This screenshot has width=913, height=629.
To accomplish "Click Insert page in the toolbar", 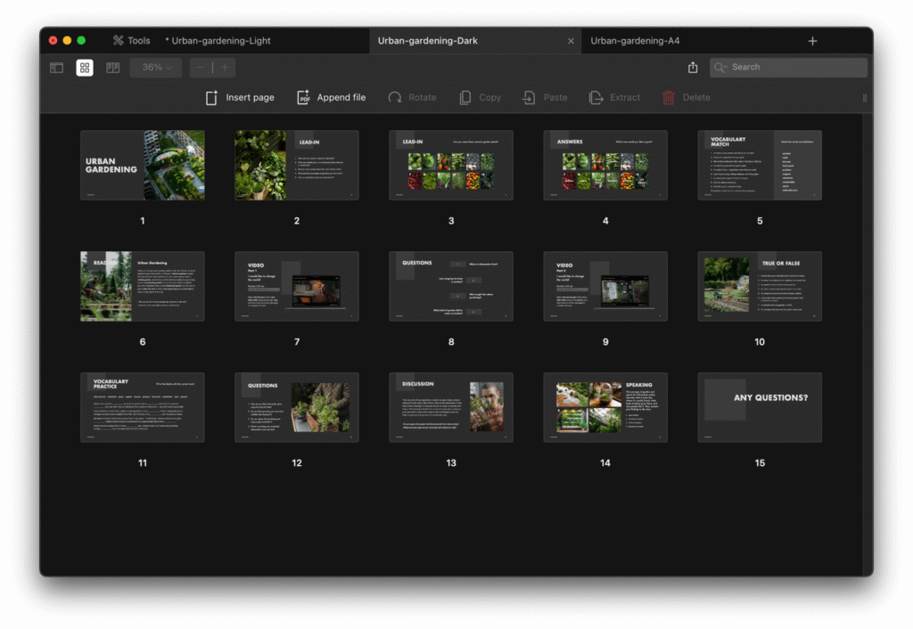I will tap(240, 98).
